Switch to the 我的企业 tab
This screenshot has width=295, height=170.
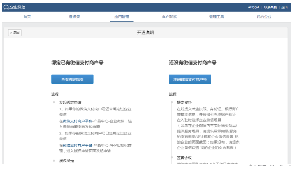tap(264, 17)
